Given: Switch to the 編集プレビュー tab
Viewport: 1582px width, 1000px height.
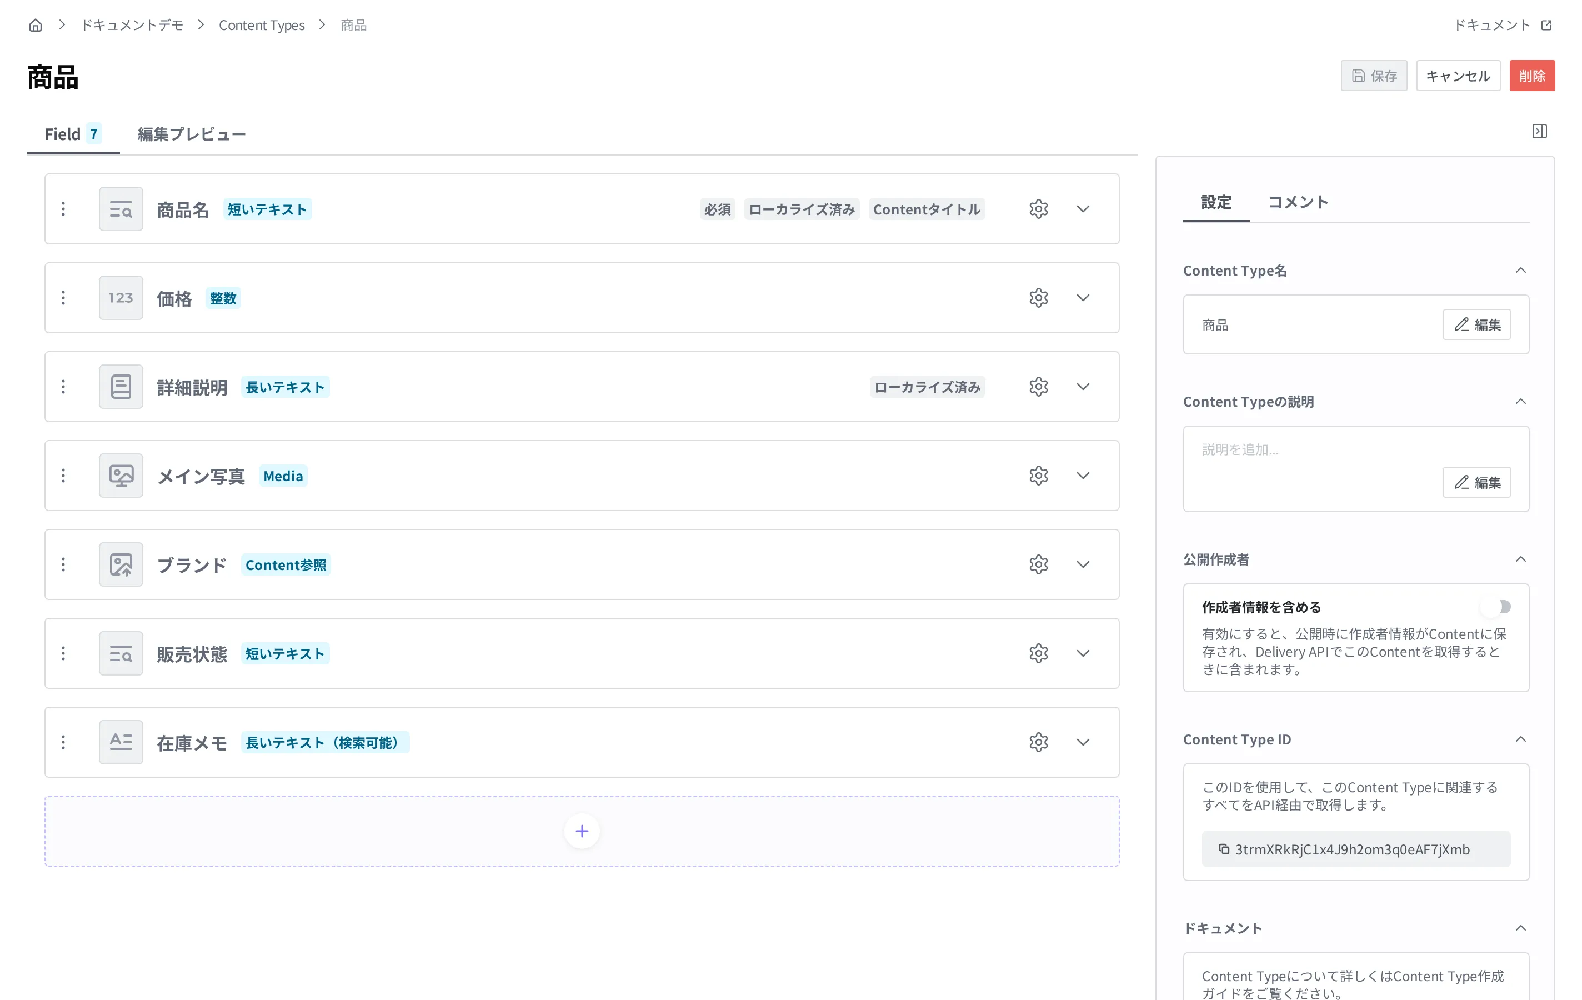Looking at the screenshot, I should point(191,134).
